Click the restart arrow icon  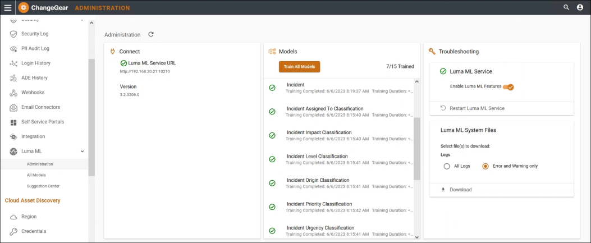coord(443,108)
